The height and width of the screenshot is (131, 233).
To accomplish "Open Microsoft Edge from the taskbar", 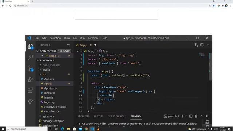I will (x=62, y=129).
